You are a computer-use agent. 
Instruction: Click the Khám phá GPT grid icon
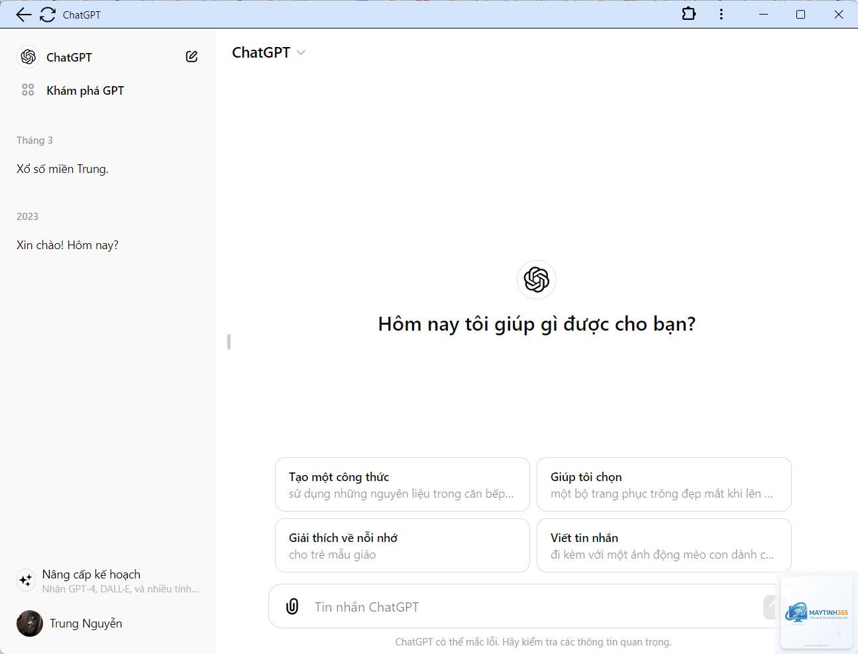point(28,90)
